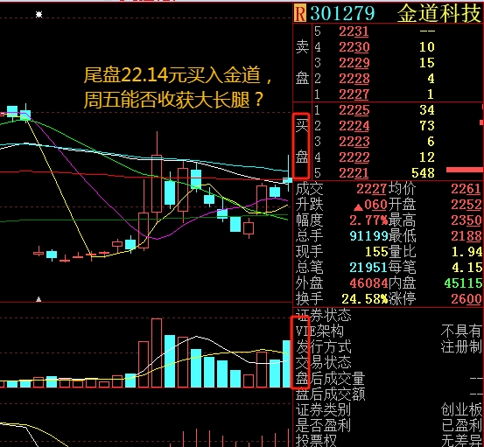The width and height of the screenshot is (484, 447).
Task: Click buy level 5 volume 548
Action: [x=423, y=173]
